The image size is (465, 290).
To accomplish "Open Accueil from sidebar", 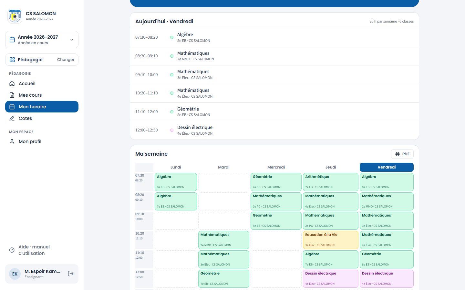I will [x=42, y=83].
